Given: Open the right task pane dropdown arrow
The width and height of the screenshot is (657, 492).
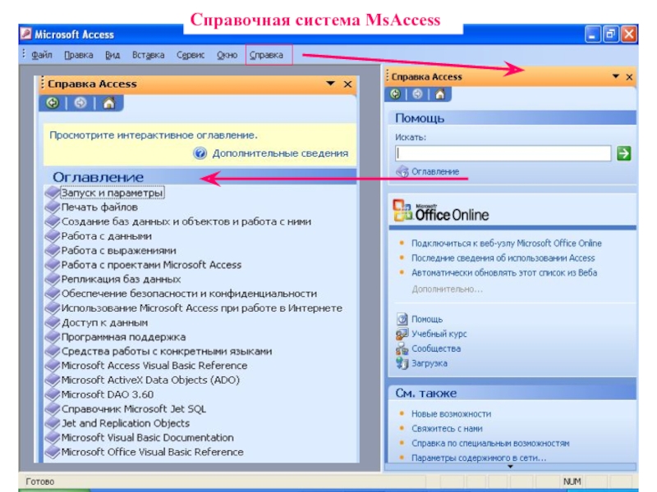Looking at the screenshot, I should [615, 77].
